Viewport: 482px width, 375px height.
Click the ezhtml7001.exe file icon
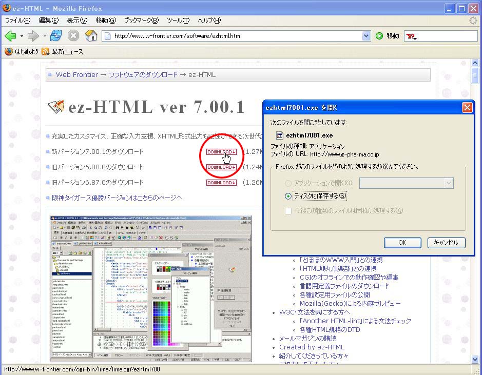tap(279, 135)
